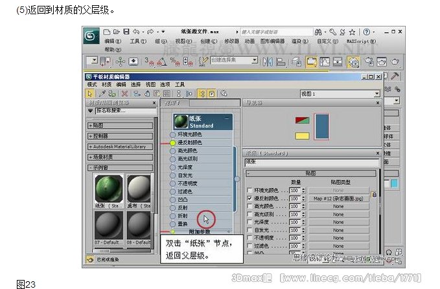Screen dimensions: 440x289
Task: Toggle the Angle Snap icon
Action: pos(161,61)
